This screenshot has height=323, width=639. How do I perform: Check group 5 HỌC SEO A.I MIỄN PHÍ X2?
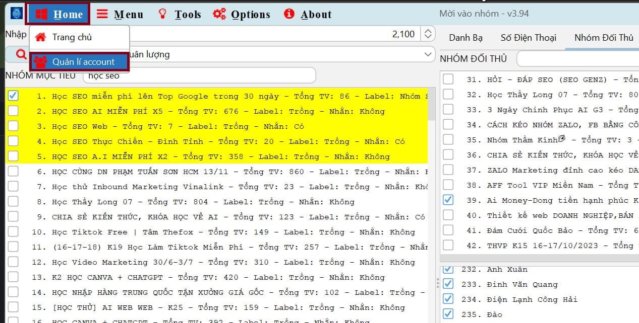(13, 156)
